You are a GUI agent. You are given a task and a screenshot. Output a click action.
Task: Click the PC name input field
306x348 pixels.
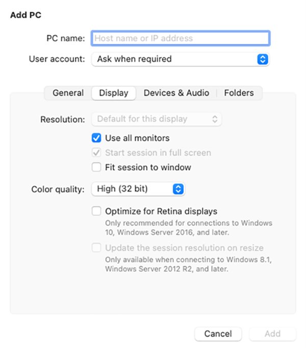(180, 38)
